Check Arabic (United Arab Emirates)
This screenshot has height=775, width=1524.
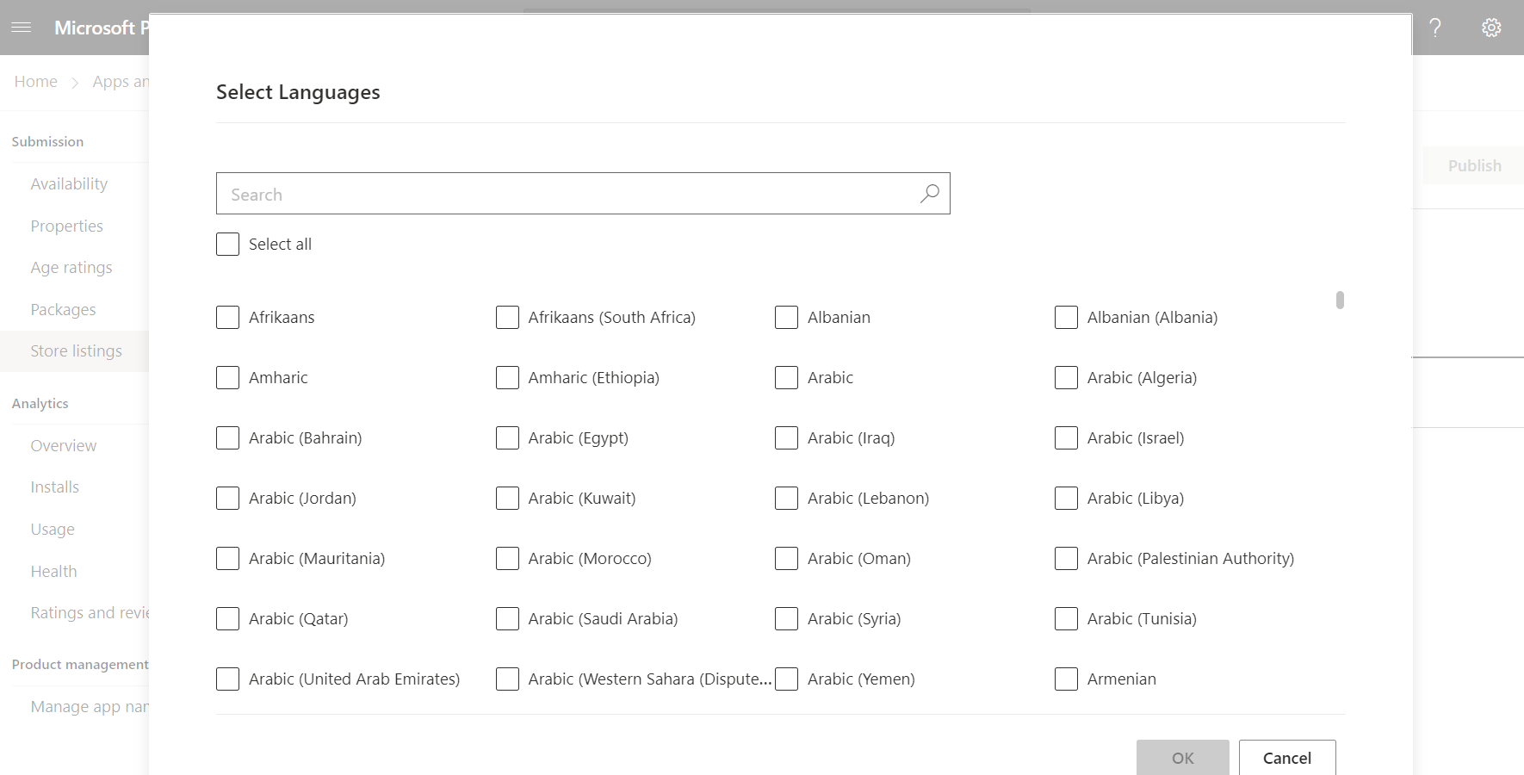pos(227,679)
